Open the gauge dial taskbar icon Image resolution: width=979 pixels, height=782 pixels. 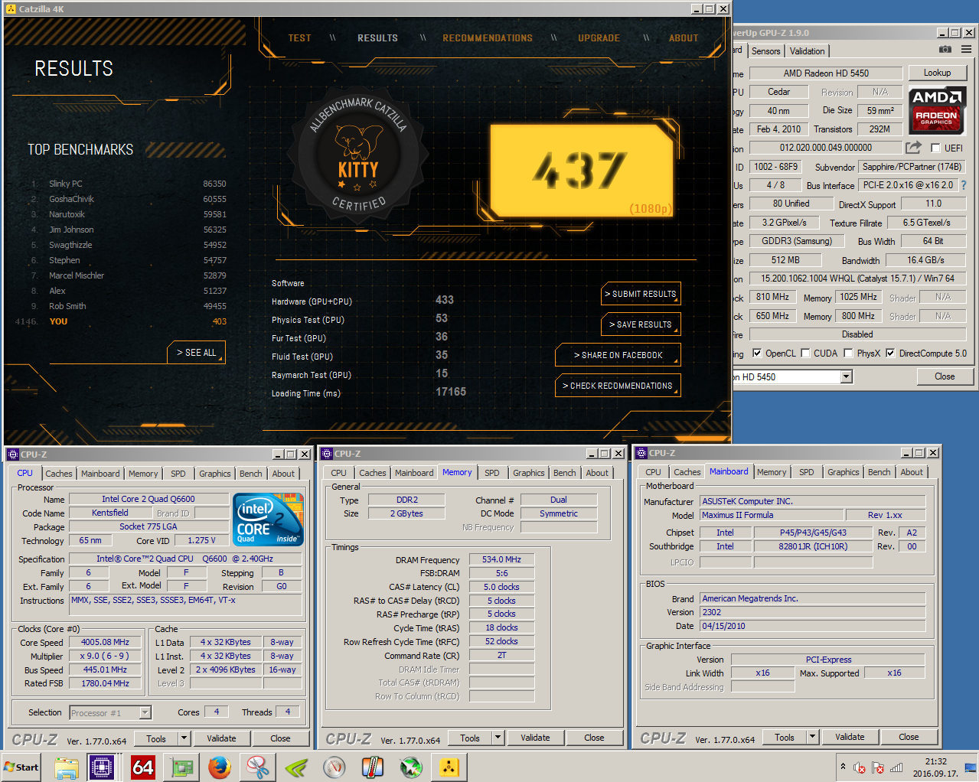[334, 767]
